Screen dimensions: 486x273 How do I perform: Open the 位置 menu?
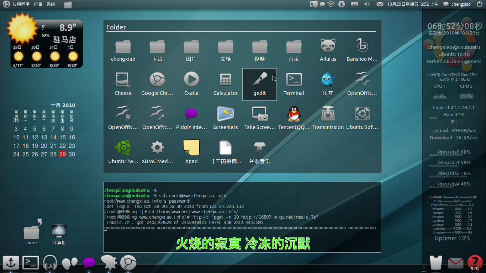[38, 4]
